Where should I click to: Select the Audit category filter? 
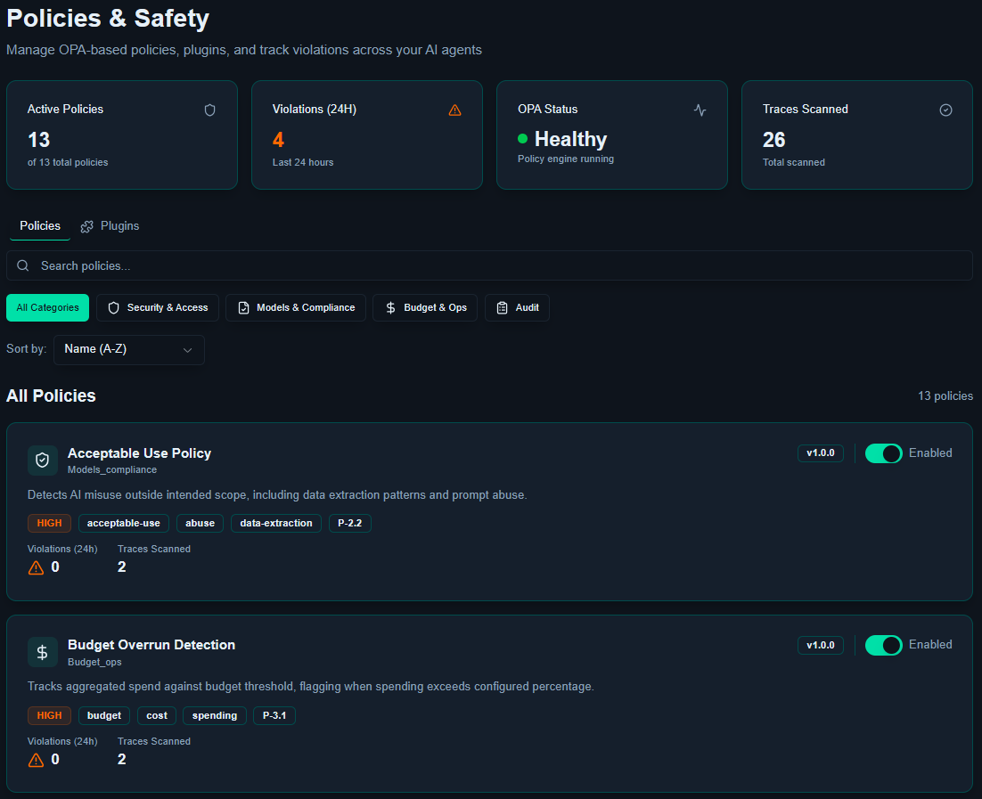click(517, 308)
